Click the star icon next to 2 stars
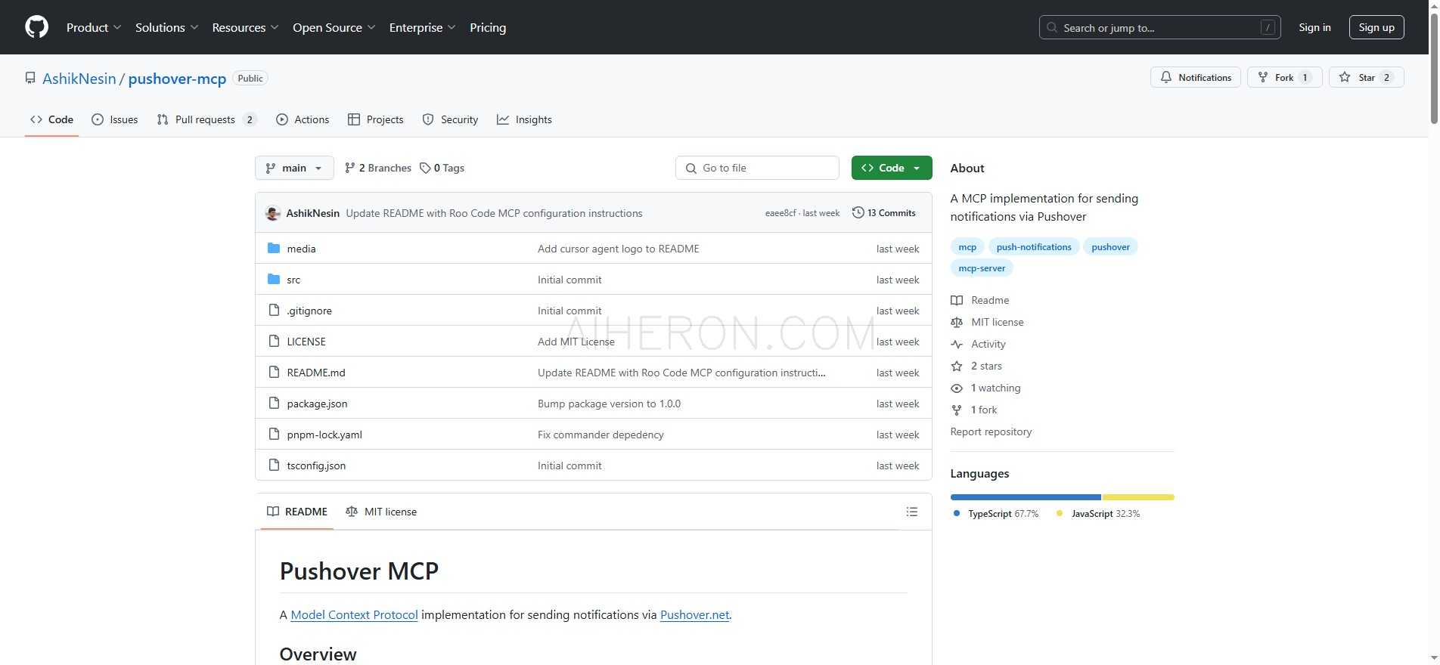Viewport: 1440px width, 665px height. (x=957, y=366)
